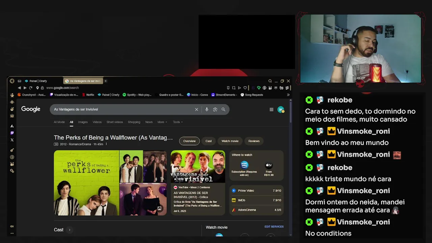Screen dimensions: 432x243
Task: Open the Crunchyroll bookmark
Action: pyautogui.click(x=31, y=95)
